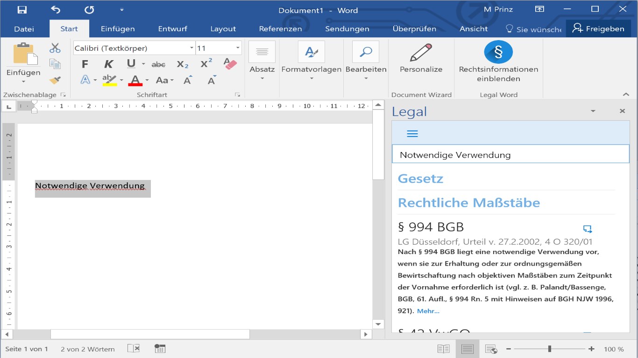This screenshot has height=358, width=638.
Task: Click the Personalize pencil icon
Action: 421,53
